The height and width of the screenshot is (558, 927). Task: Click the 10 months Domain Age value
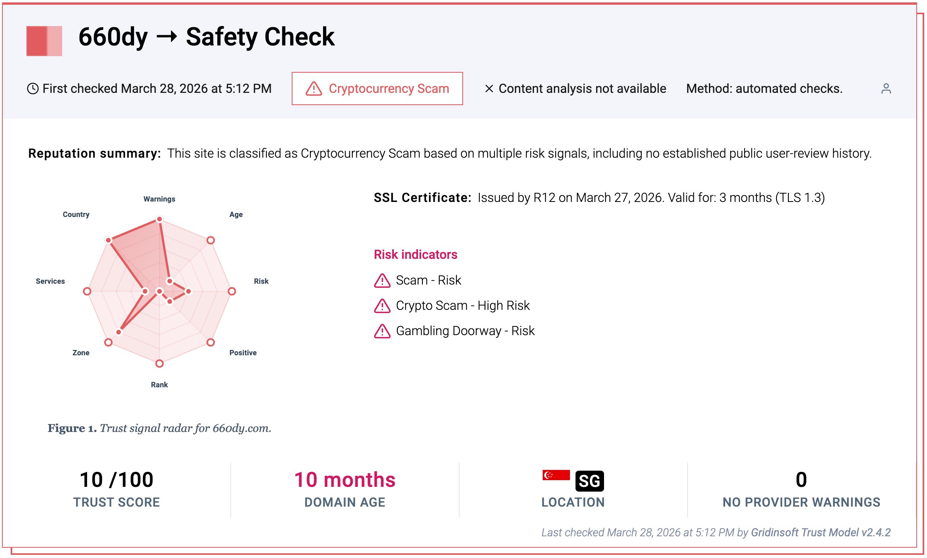coord(345,480)
